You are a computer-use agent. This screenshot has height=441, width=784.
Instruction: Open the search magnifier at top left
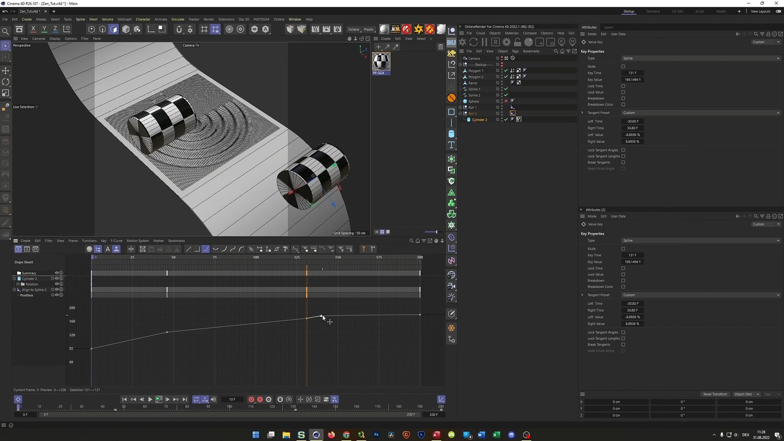coord(5,31)
